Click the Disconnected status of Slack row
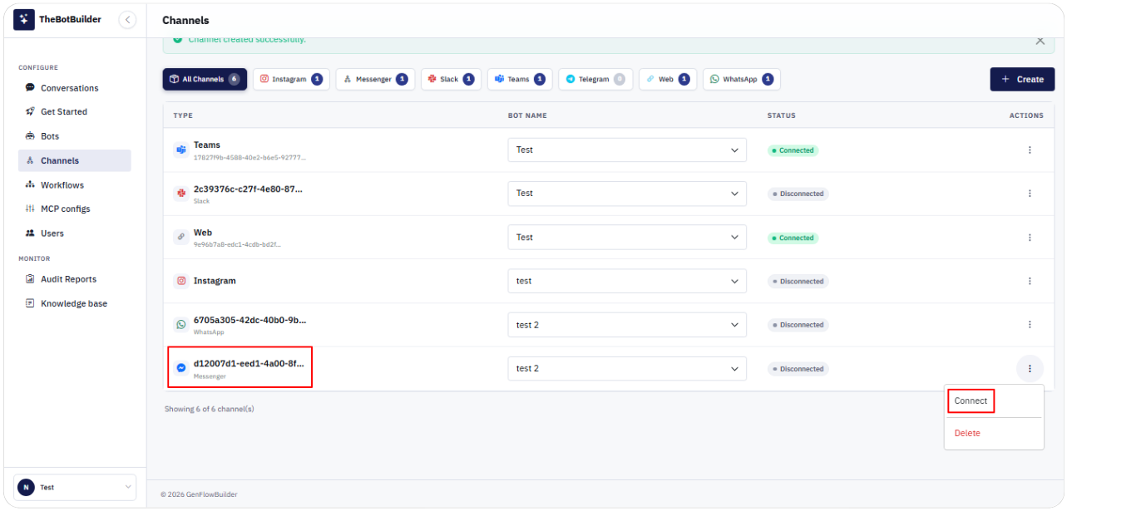 click(x=798, y=194)
